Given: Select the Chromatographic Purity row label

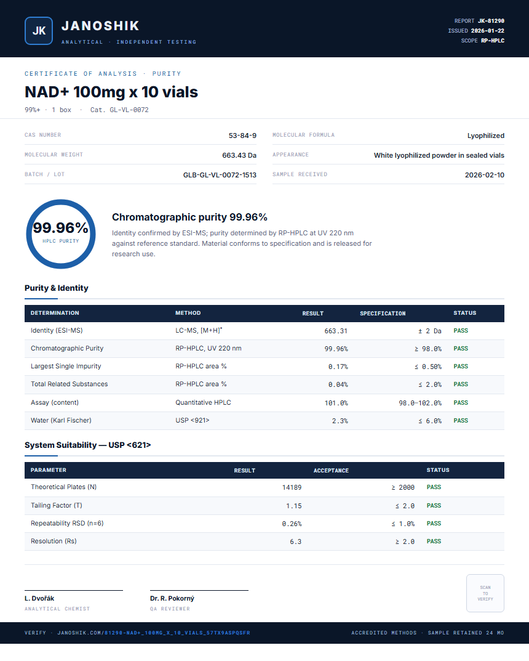Looking at the screenshot, I should [x=67, y=348].
